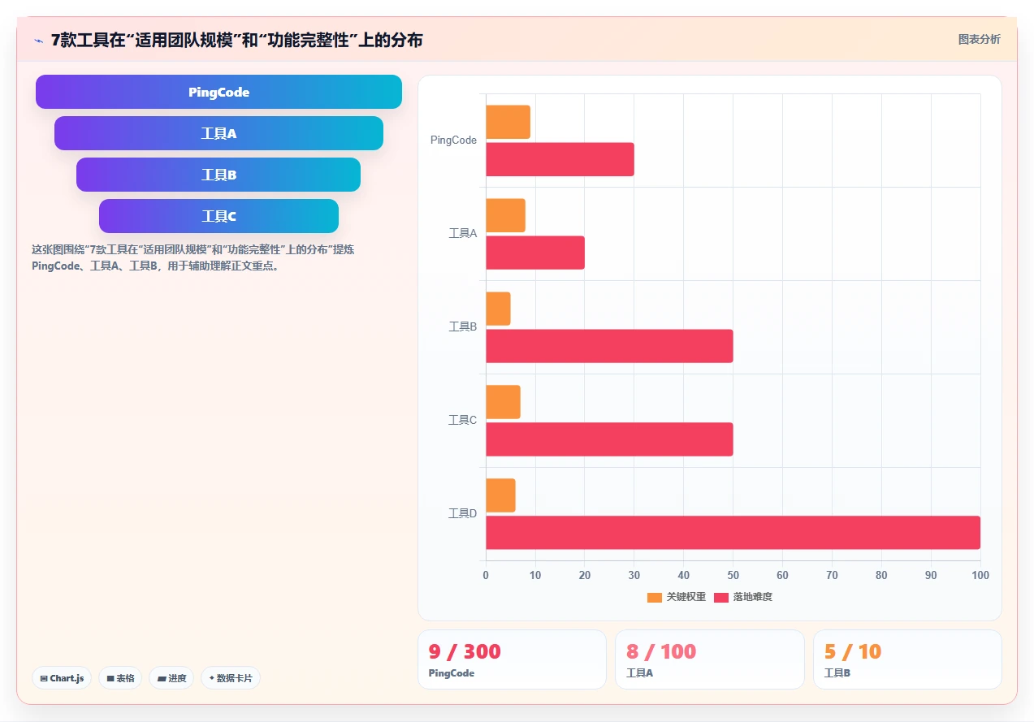Viewport: 1034px width, 722px height.
Task: Click the 工具B y-axis label
Action: point(462,327)
